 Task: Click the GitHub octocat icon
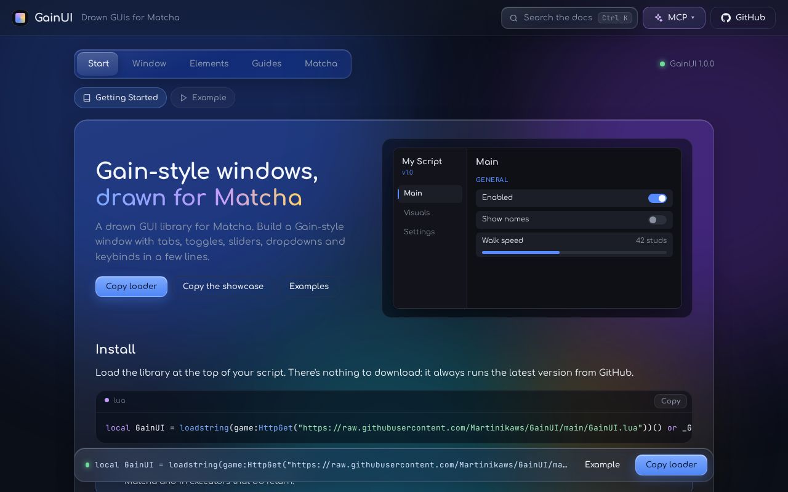(x=726, y=18)
